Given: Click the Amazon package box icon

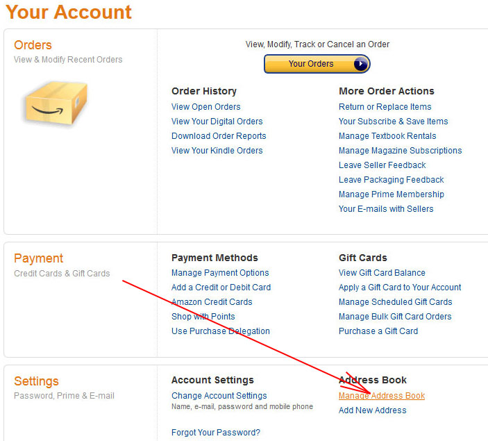Looking at the screenshot, I should 56,106.
